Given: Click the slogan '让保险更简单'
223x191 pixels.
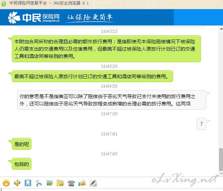Looking at the screenshot, I should point(90,17).
